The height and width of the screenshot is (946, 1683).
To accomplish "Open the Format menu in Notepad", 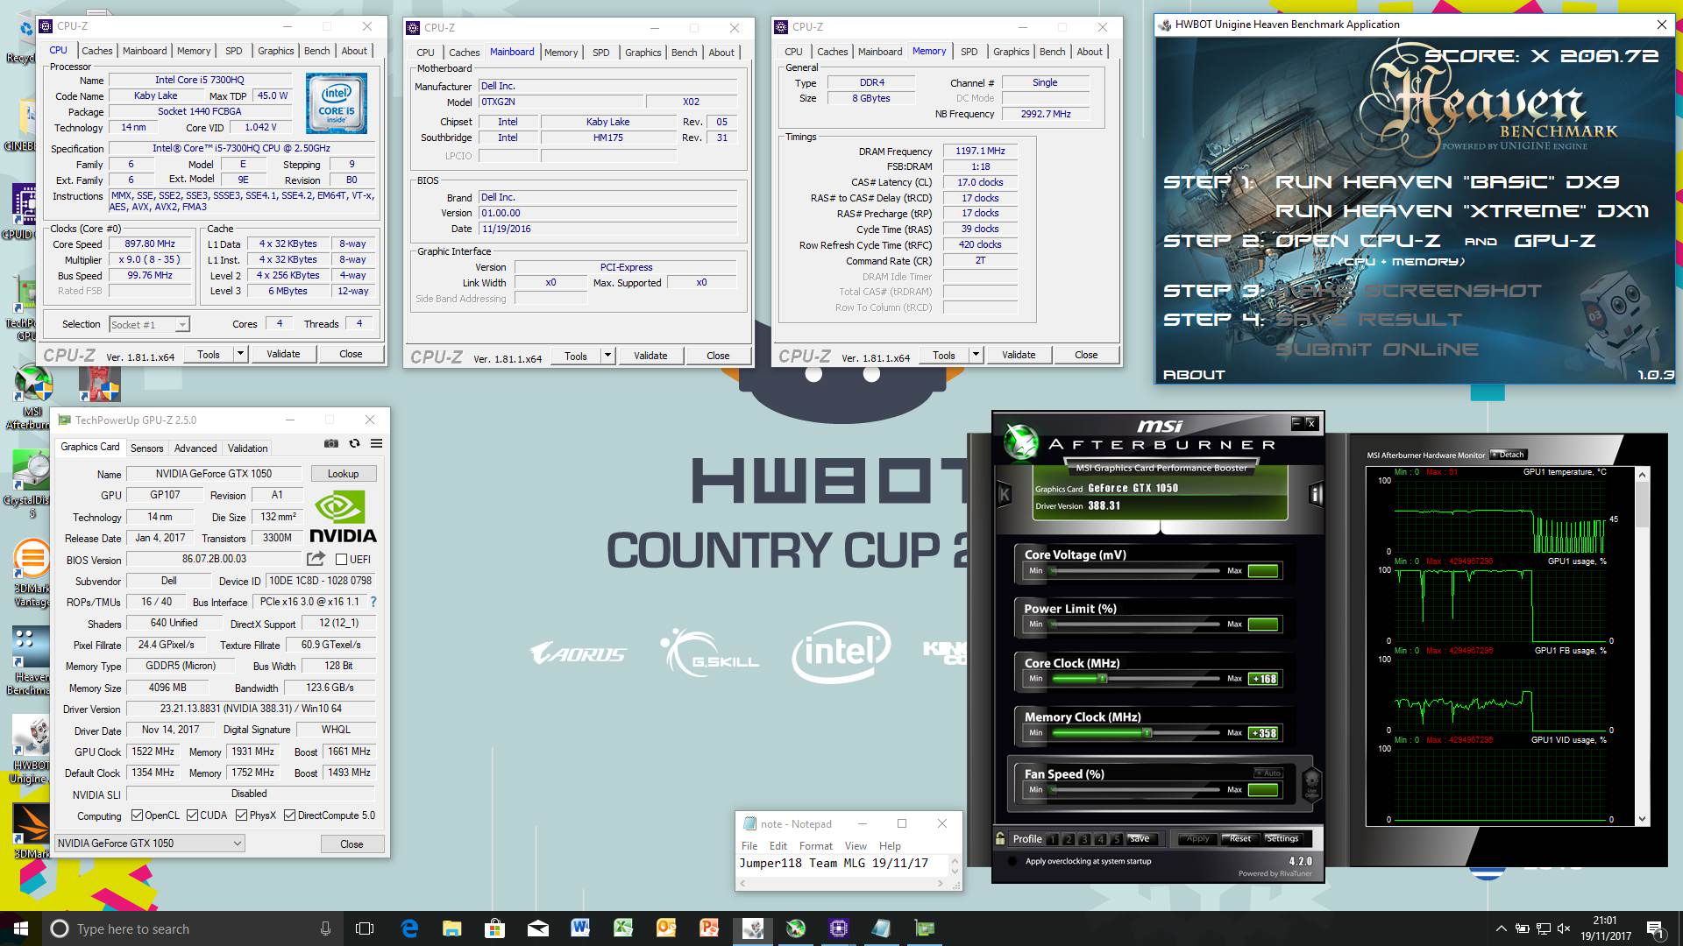I will 815,846.
